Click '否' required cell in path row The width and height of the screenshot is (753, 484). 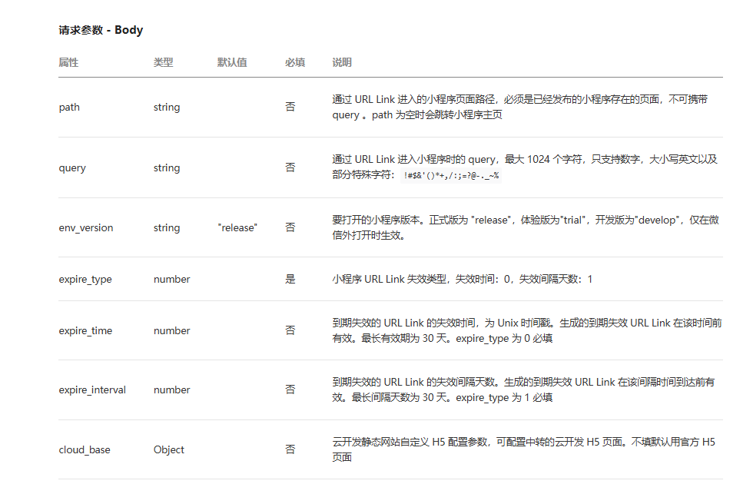click(x=290, y=107)
